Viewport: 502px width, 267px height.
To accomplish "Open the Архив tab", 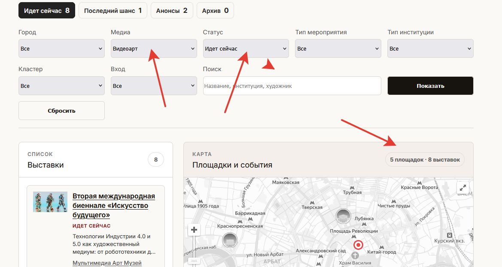I will point(215,11).
